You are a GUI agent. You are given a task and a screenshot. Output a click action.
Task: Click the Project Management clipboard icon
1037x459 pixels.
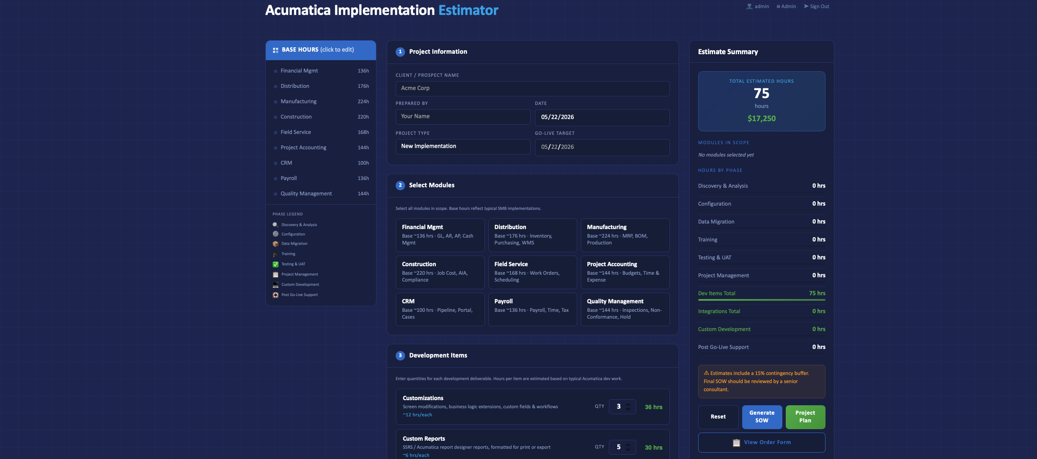(x=276, y=275)
